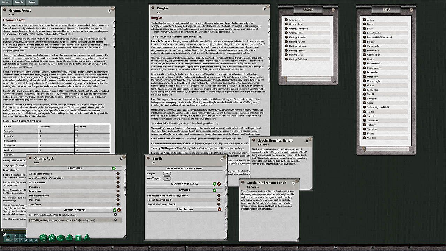Open the Mouseburglar kit entry
The width and height of the screenshot is (446, 251).
[x=375, y=81]
